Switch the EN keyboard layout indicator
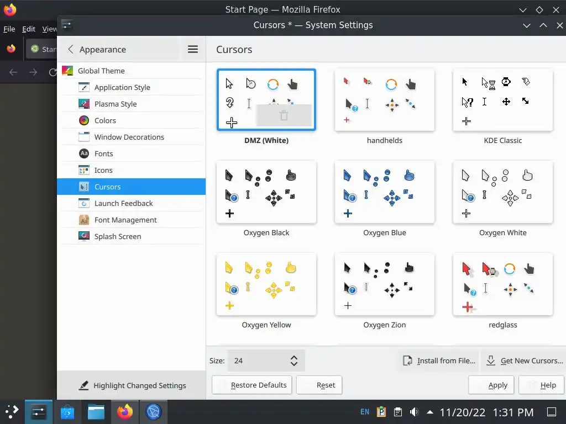 pyautogui.click(x=365, y=412)
